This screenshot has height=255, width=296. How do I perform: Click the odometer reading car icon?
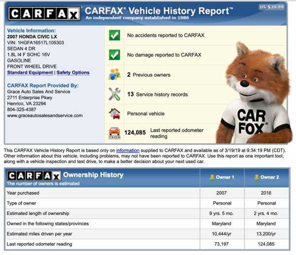[114, 132]
